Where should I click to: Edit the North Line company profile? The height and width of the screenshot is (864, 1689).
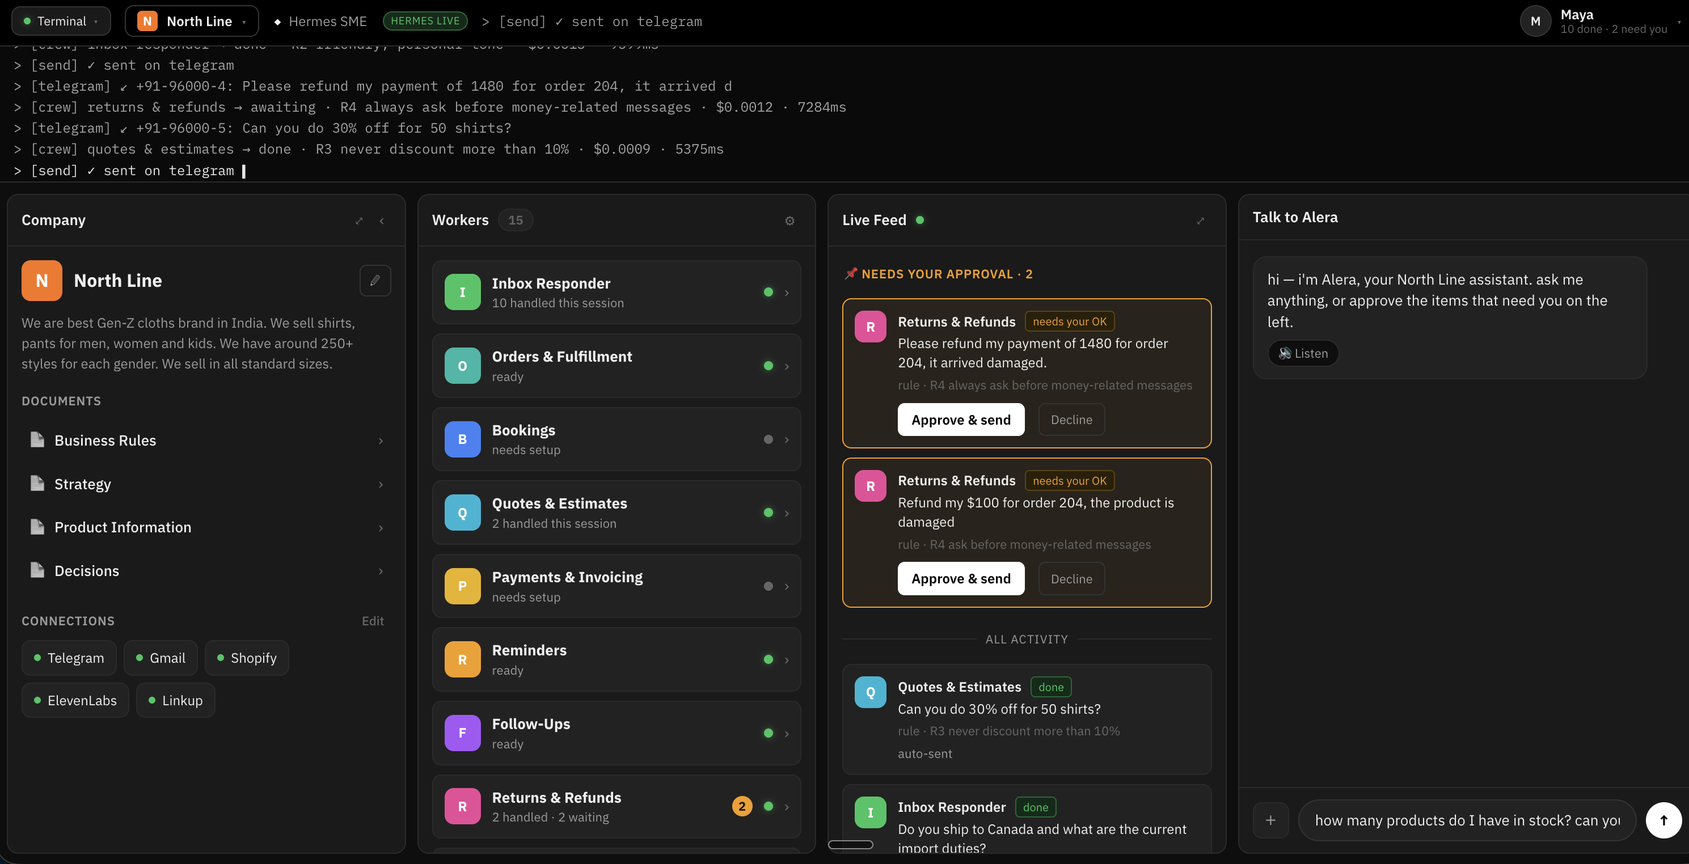(x=375, y=281)
